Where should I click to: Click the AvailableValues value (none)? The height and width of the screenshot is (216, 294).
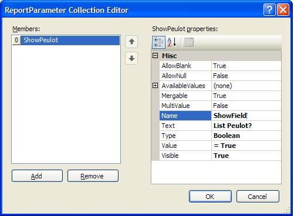coord(246,86)
